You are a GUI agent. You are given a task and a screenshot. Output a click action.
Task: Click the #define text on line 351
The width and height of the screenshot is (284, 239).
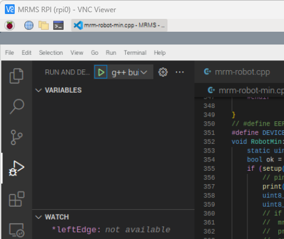(245, 133)
